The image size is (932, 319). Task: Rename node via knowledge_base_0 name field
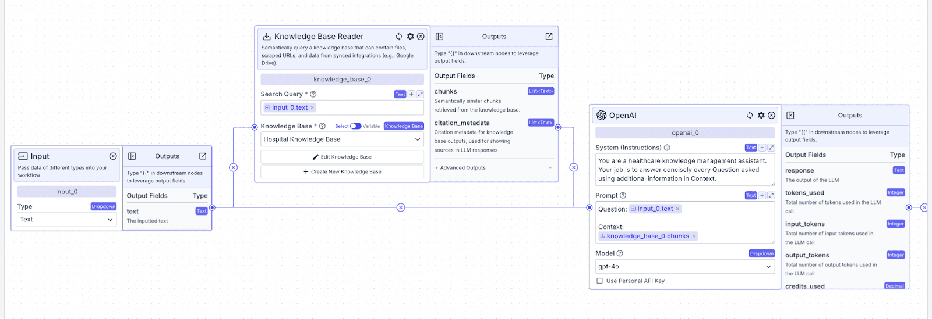tap(342, 79)
